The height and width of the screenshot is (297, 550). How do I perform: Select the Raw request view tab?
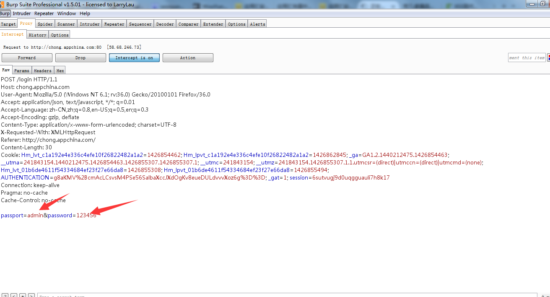[x=6, y=70]
